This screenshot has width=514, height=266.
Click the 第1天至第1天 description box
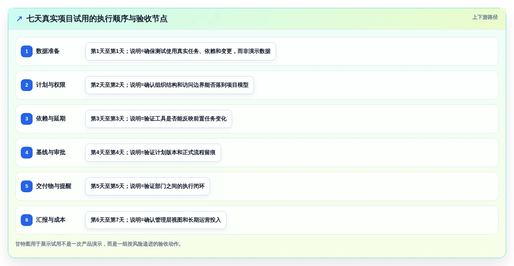(x=181, y=51)
